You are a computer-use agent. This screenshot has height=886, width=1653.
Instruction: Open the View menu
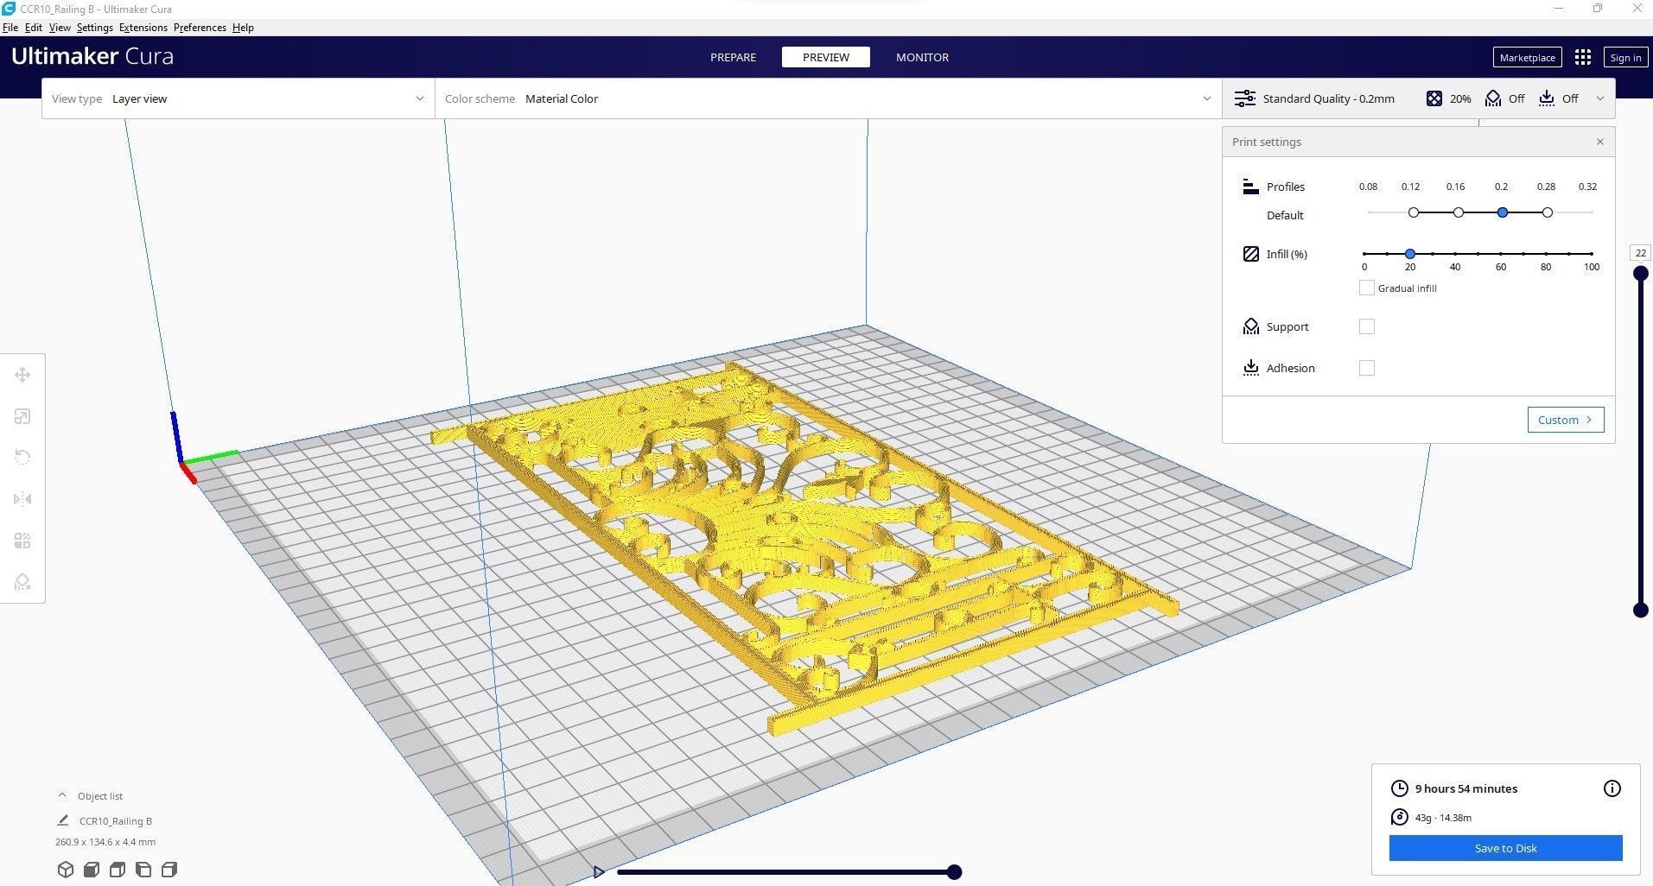pyautogui.click(x=60, y=28)
